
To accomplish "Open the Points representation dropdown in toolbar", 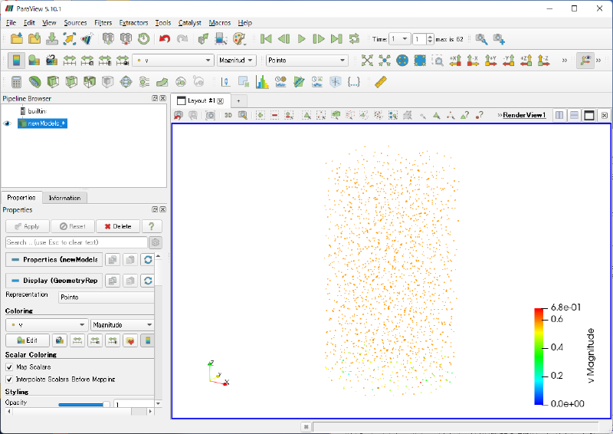I will point(306,61).
